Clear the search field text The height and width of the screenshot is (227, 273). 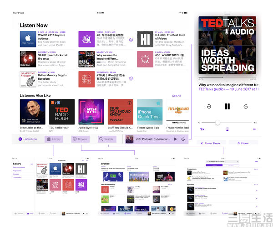click(x=238, y=161)
